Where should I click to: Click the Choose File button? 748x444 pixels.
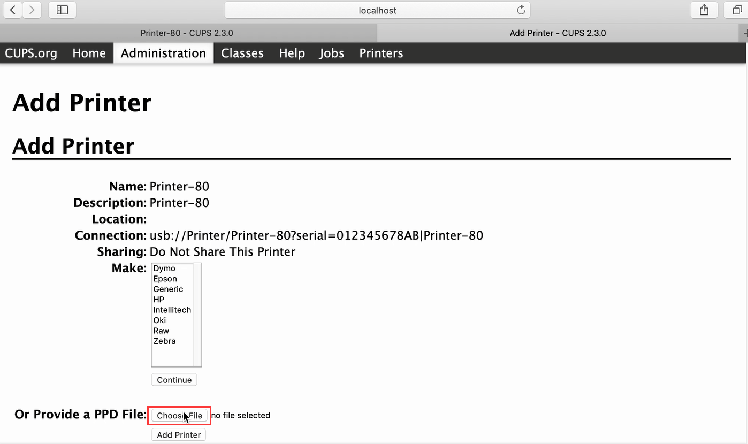179,415
